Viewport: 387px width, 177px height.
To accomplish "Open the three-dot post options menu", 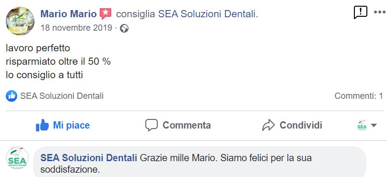I will (380, 12).
